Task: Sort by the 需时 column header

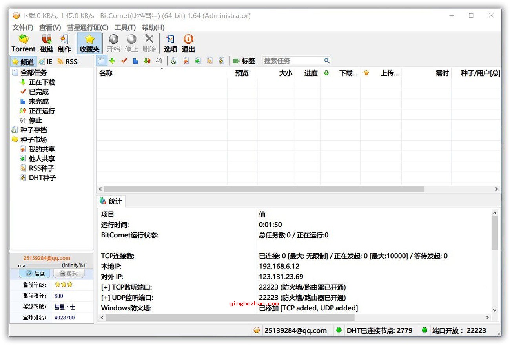Action: pos(426,73)
